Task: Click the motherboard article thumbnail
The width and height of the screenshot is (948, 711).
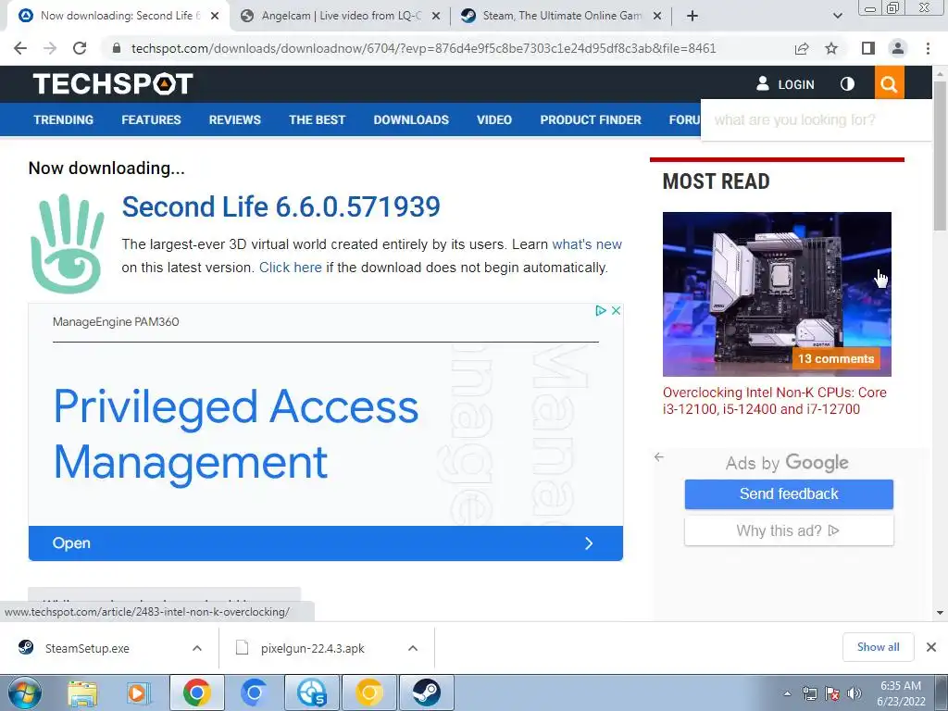Action: [777, 293]
